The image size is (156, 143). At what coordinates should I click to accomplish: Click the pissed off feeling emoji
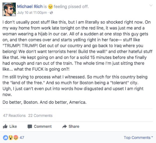[50, 7]
